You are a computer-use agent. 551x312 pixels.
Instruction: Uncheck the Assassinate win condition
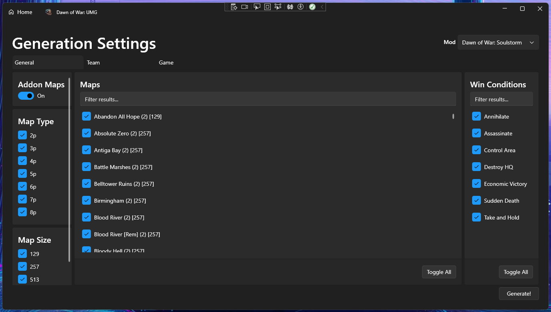tap(477, 133)
